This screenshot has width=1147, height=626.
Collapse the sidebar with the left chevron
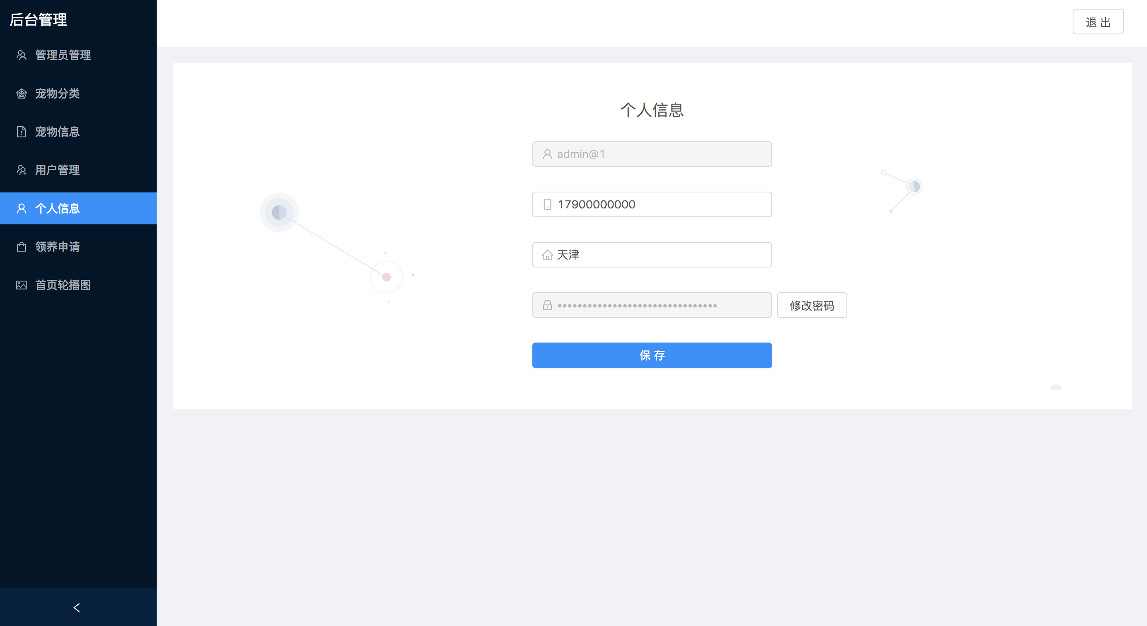[77, 607]
